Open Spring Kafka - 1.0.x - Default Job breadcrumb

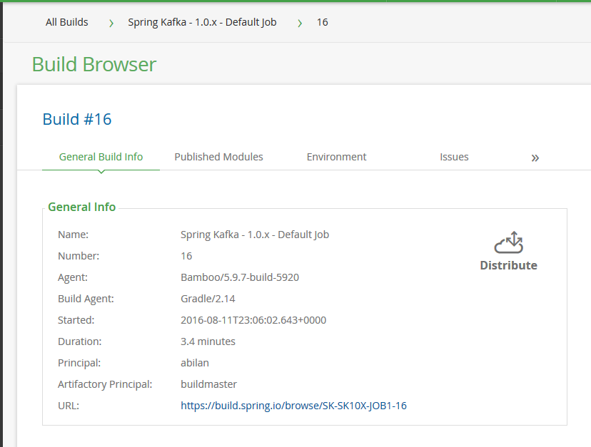pyautogui.click(x=202, y=22)
